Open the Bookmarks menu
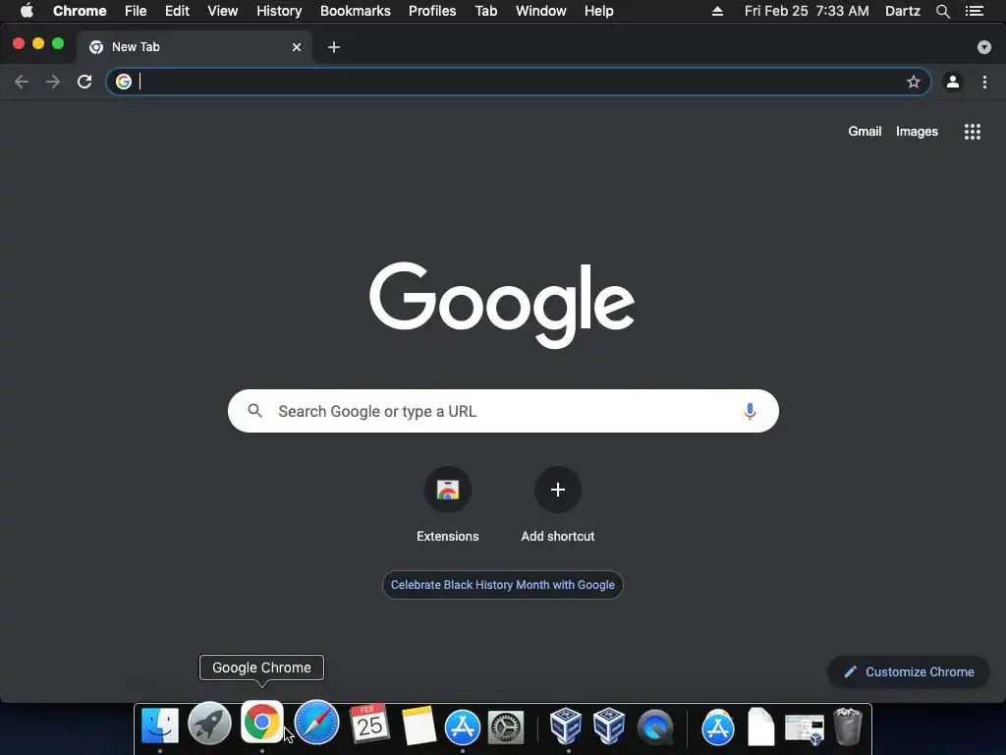1006x755 pixels. pos(356,11)
